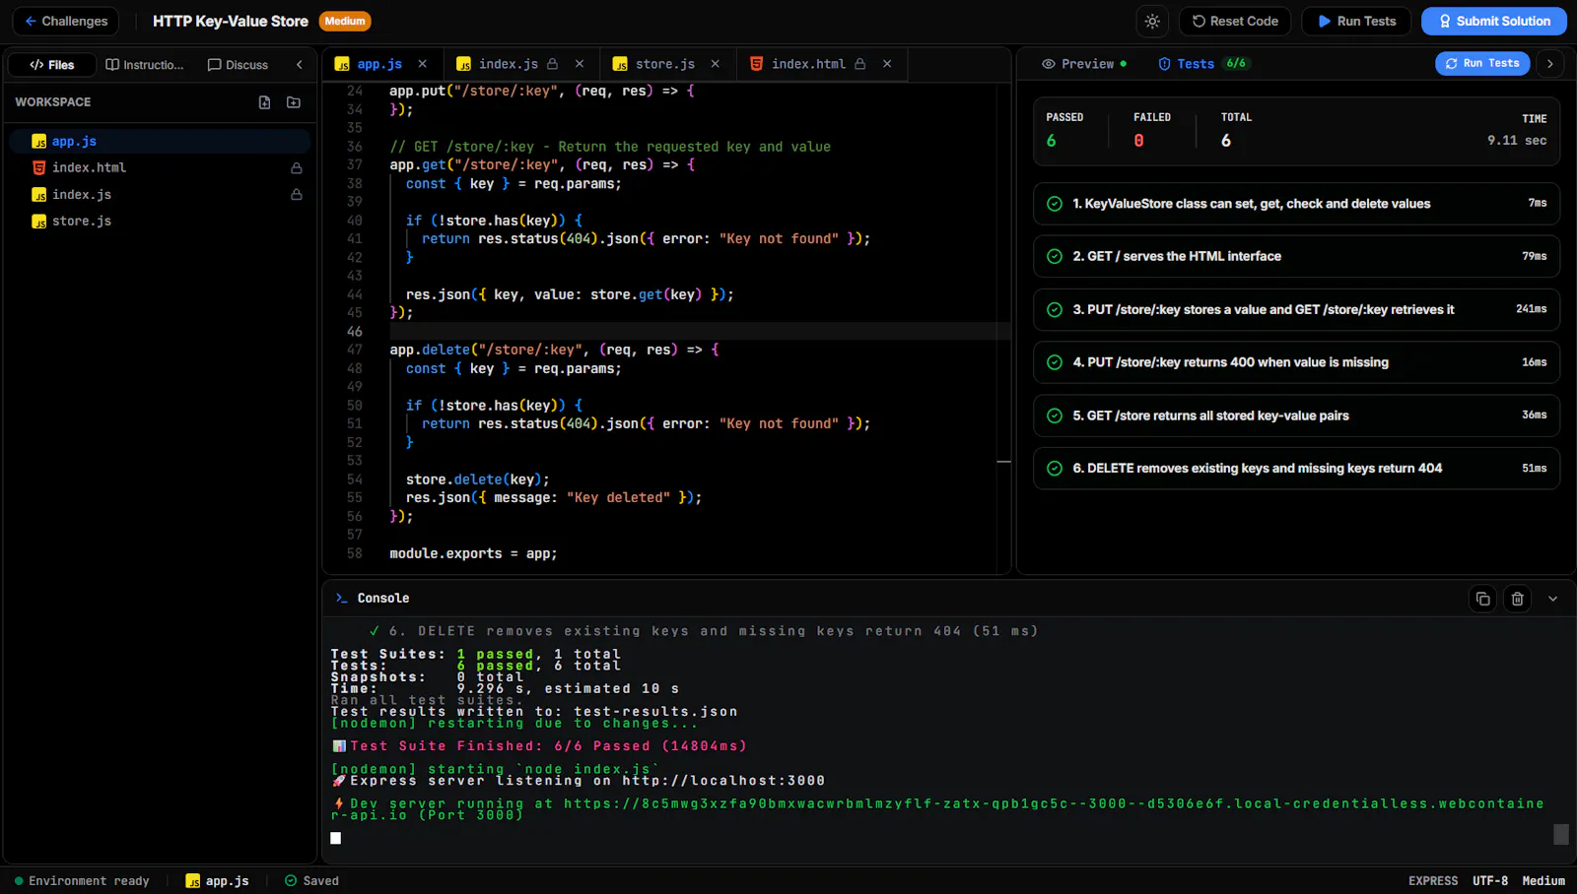Click console scrollbar thumb
Screen dimensions: 1577x894
pos(1561,835)
